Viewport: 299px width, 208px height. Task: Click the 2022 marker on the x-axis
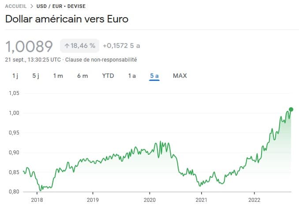[x=254, y=200]
